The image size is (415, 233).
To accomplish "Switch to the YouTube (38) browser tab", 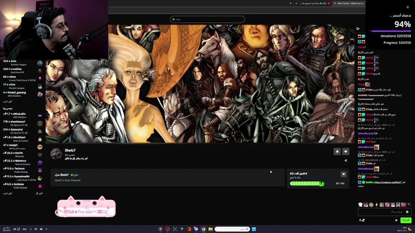I will click(314, 3).
